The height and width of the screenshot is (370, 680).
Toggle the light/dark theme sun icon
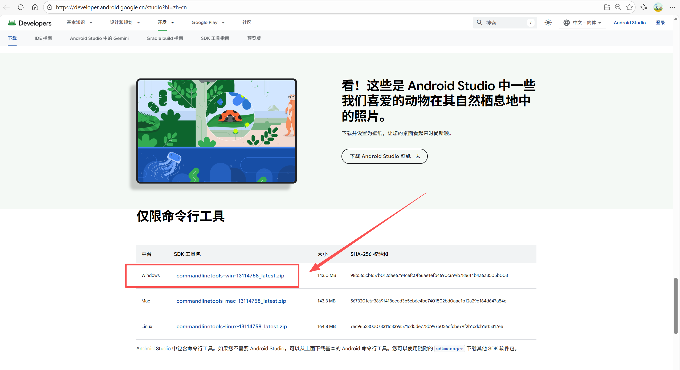[548, 23]
